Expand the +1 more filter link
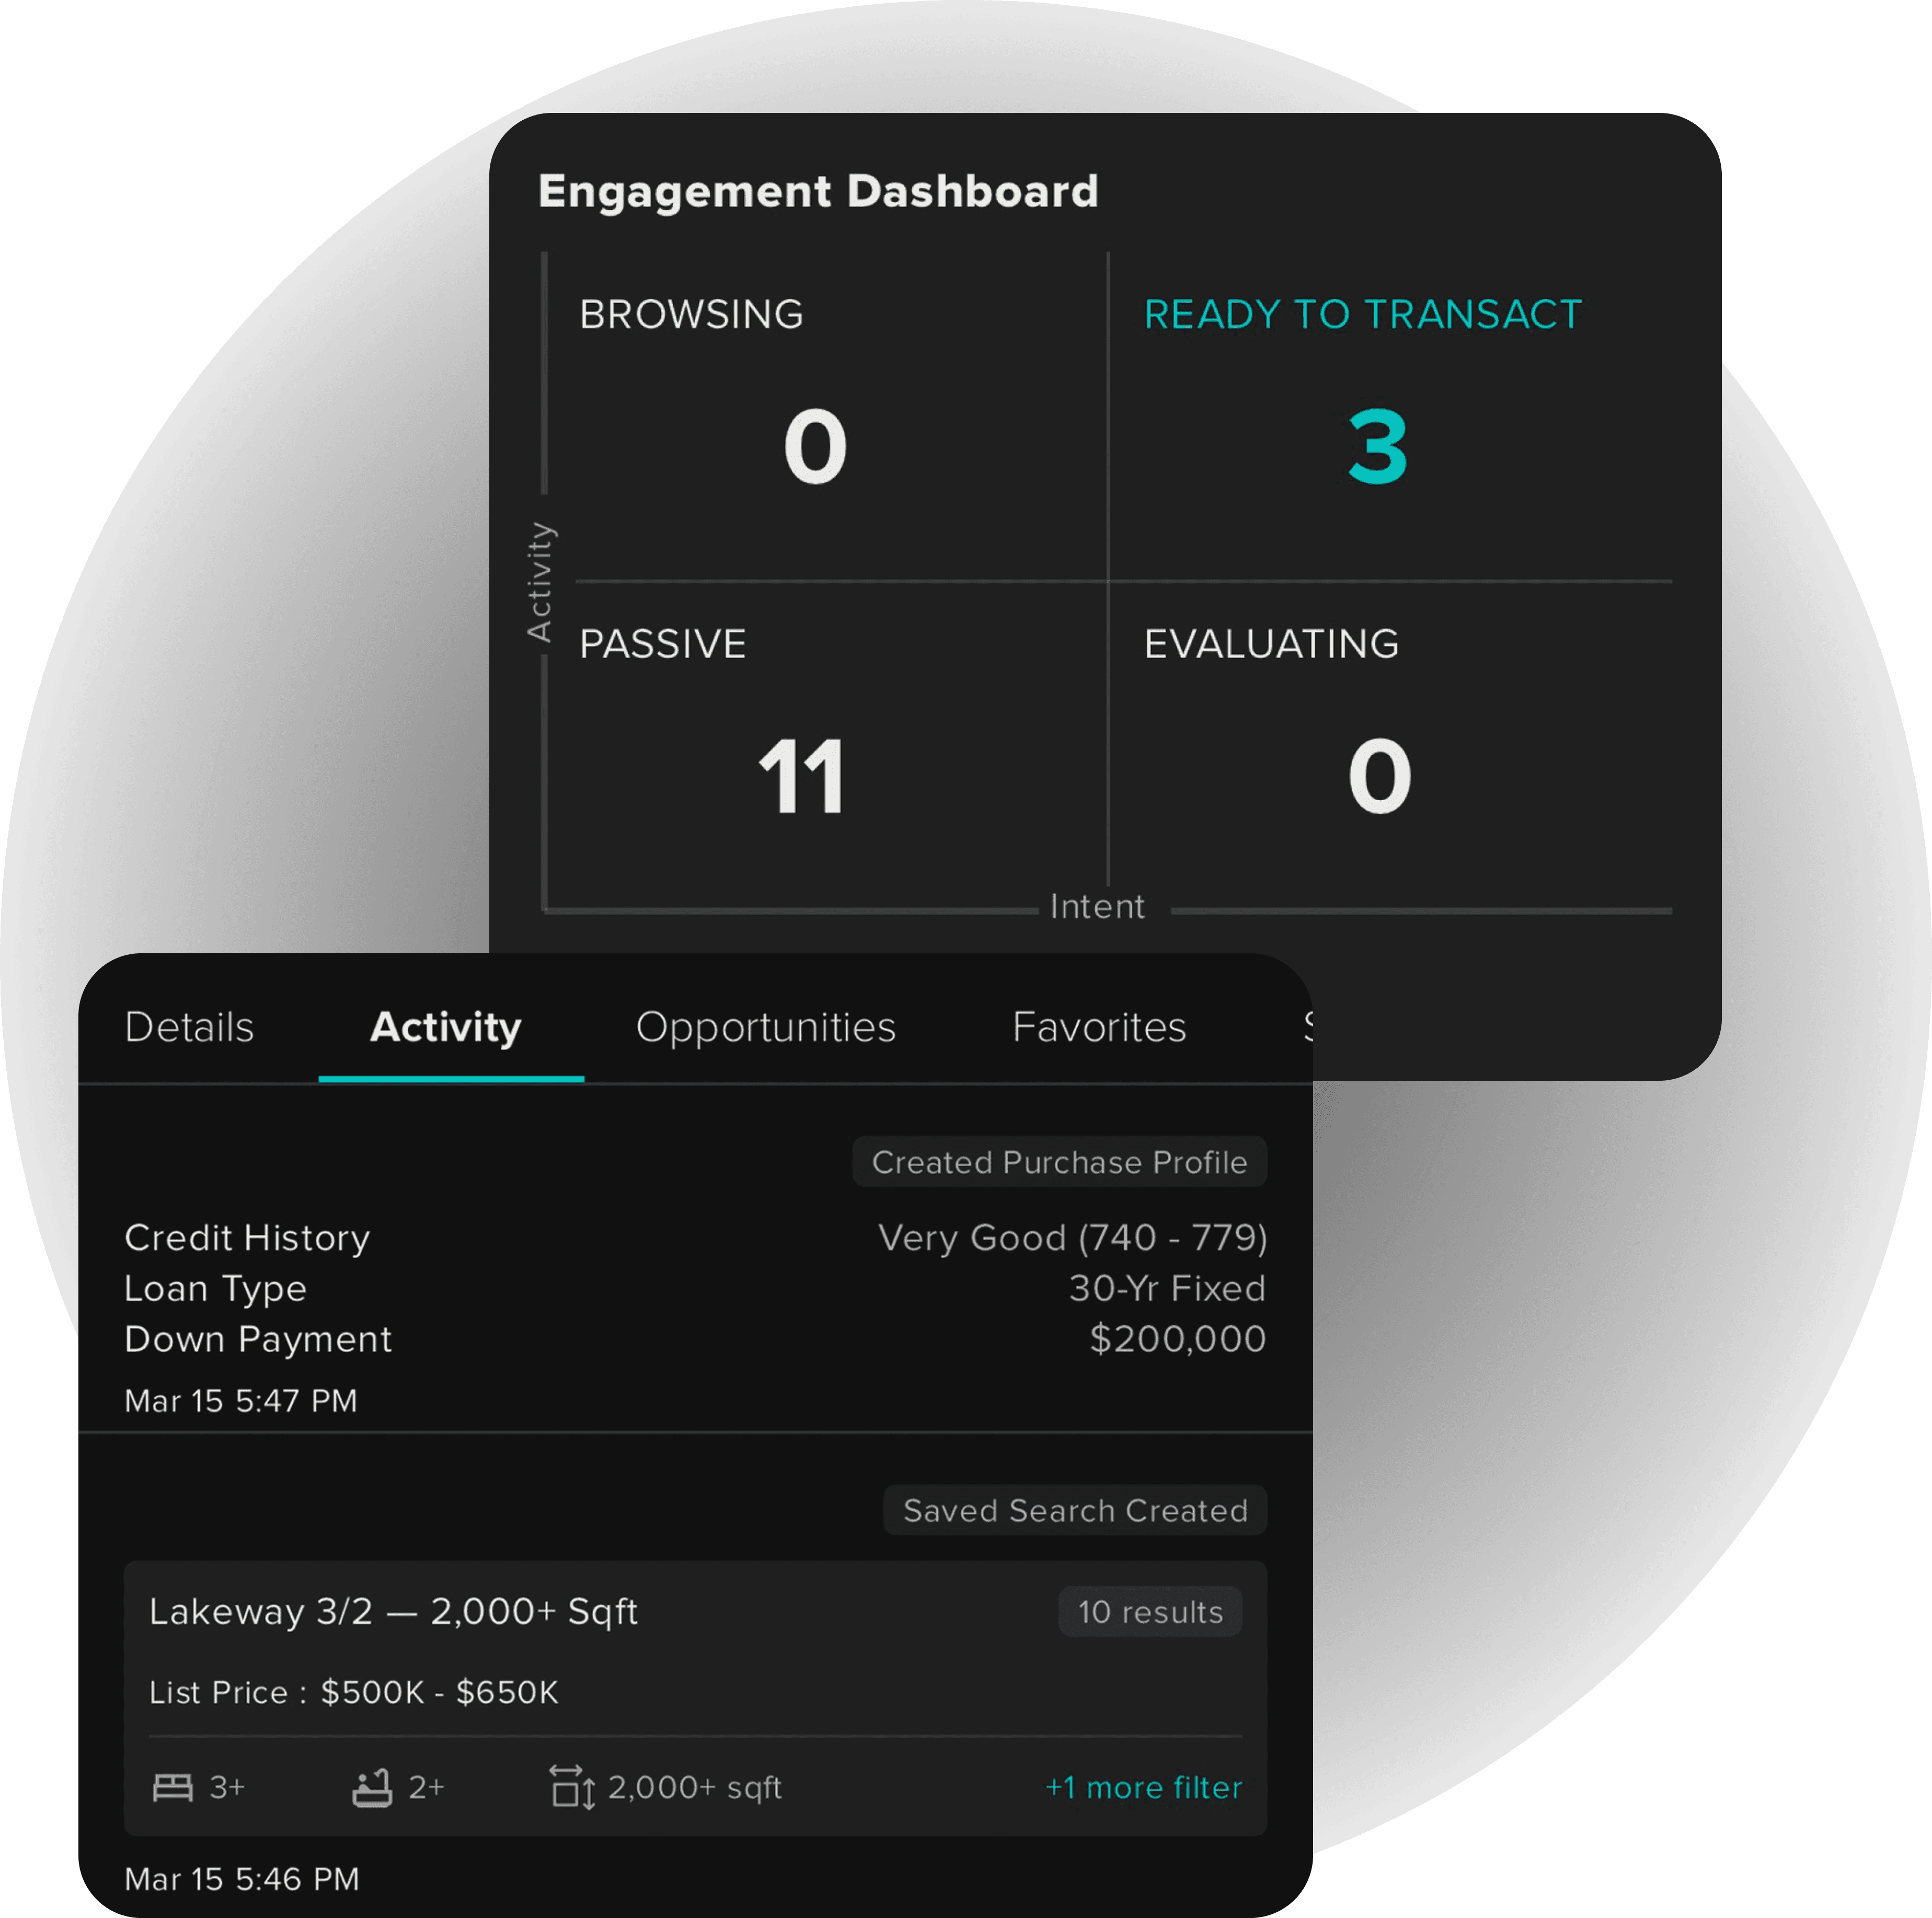Screen dimensions: 1932x1918 1143,1787
